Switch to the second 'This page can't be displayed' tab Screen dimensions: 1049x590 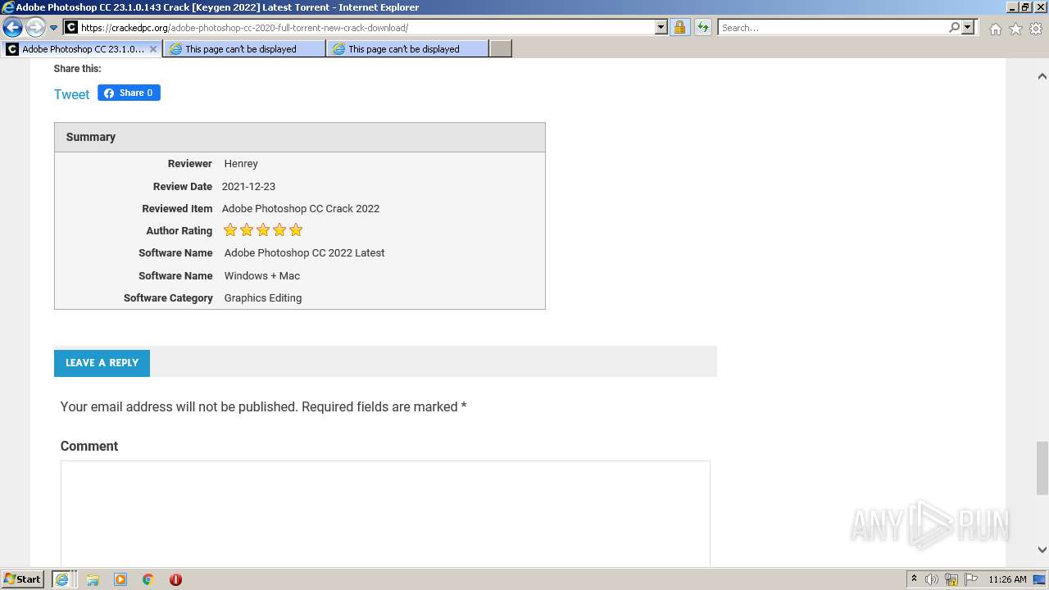tap(244, 49)
